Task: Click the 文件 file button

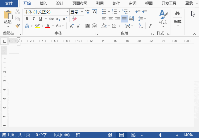Action: tap(9, 3)
